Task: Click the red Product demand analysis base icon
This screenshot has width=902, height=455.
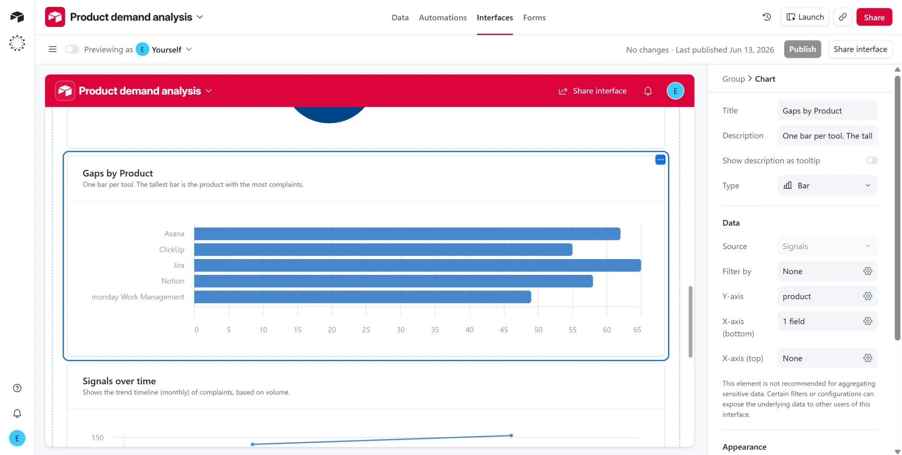Action: pos(55,17)
